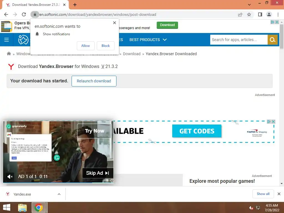Click the video ad progress bar
284x213 pixels.
click(58, 182)
